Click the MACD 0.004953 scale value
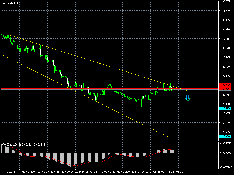This screenshot has width=234, height=175. 225,143
